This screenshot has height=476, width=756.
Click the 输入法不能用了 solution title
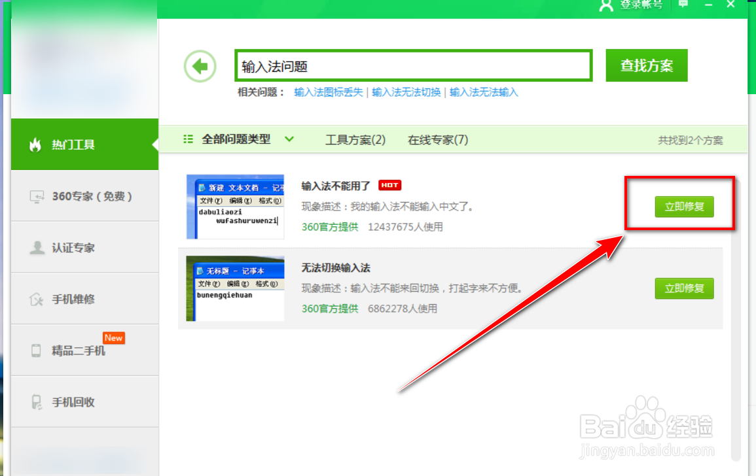[336, 186]
